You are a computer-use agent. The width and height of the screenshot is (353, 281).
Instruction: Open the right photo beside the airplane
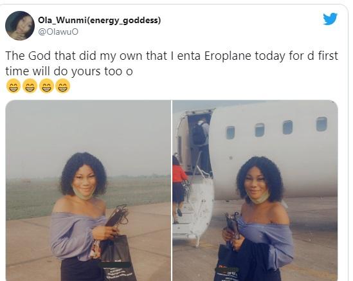(x=255, y=190)
